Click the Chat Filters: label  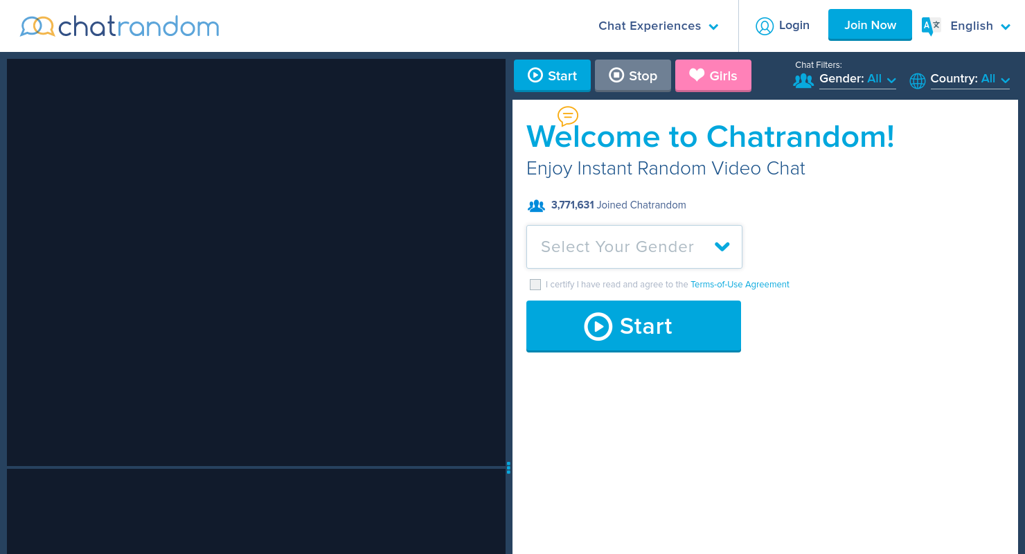819,65
